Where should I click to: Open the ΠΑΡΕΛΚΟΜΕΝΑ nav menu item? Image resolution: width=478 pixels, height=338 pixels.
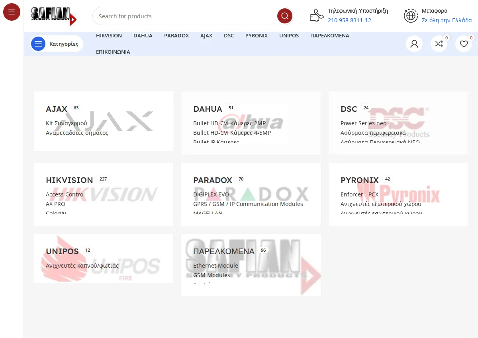click(330, 35)
